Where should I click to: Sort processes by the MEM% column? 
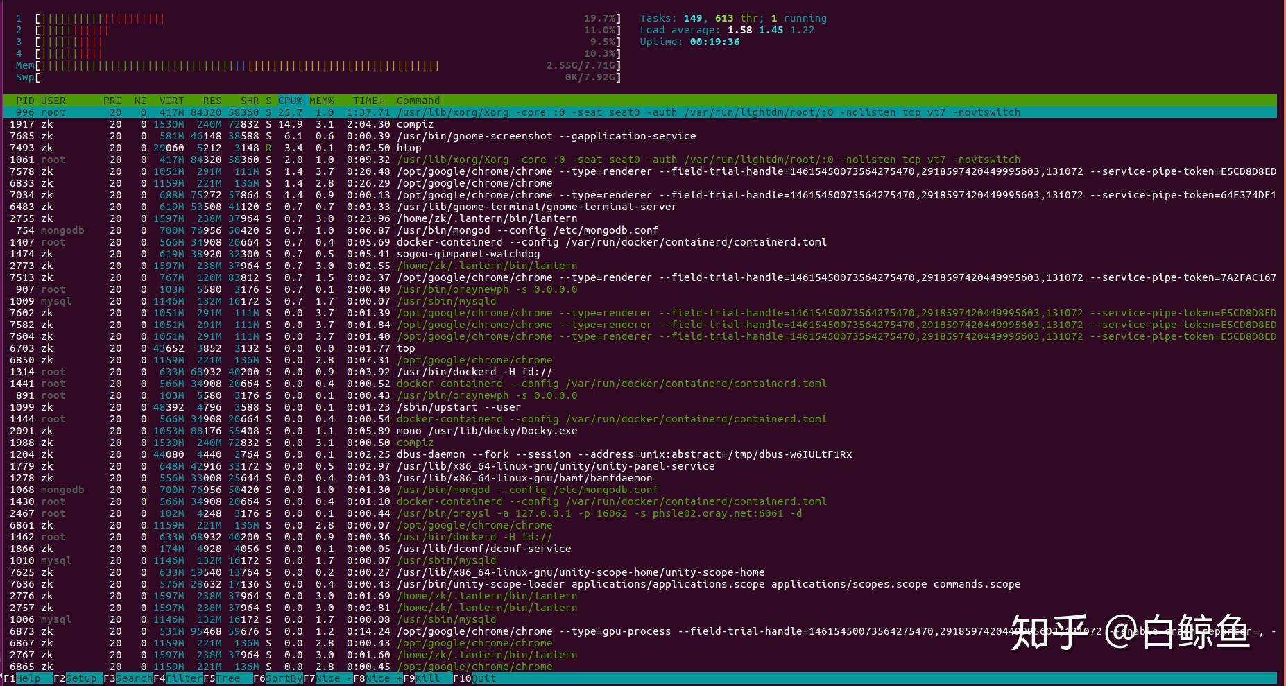[x=321, y=101]
